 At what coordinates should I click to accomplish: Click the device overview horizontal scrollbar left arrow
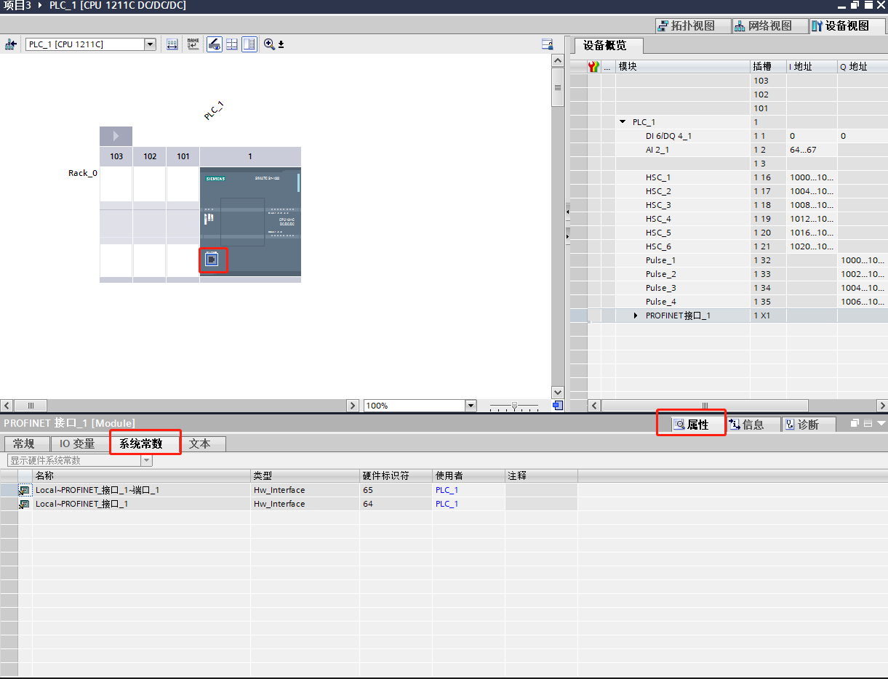pos(593,406)
